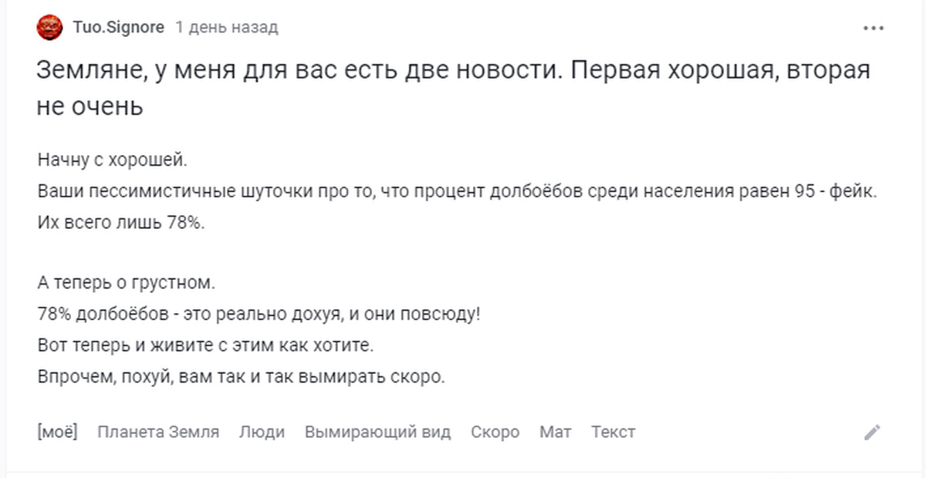Screen dimensions: 926x478
Task: Click the line "Вот теперь и живите с этим"
Action: [205, 345]
